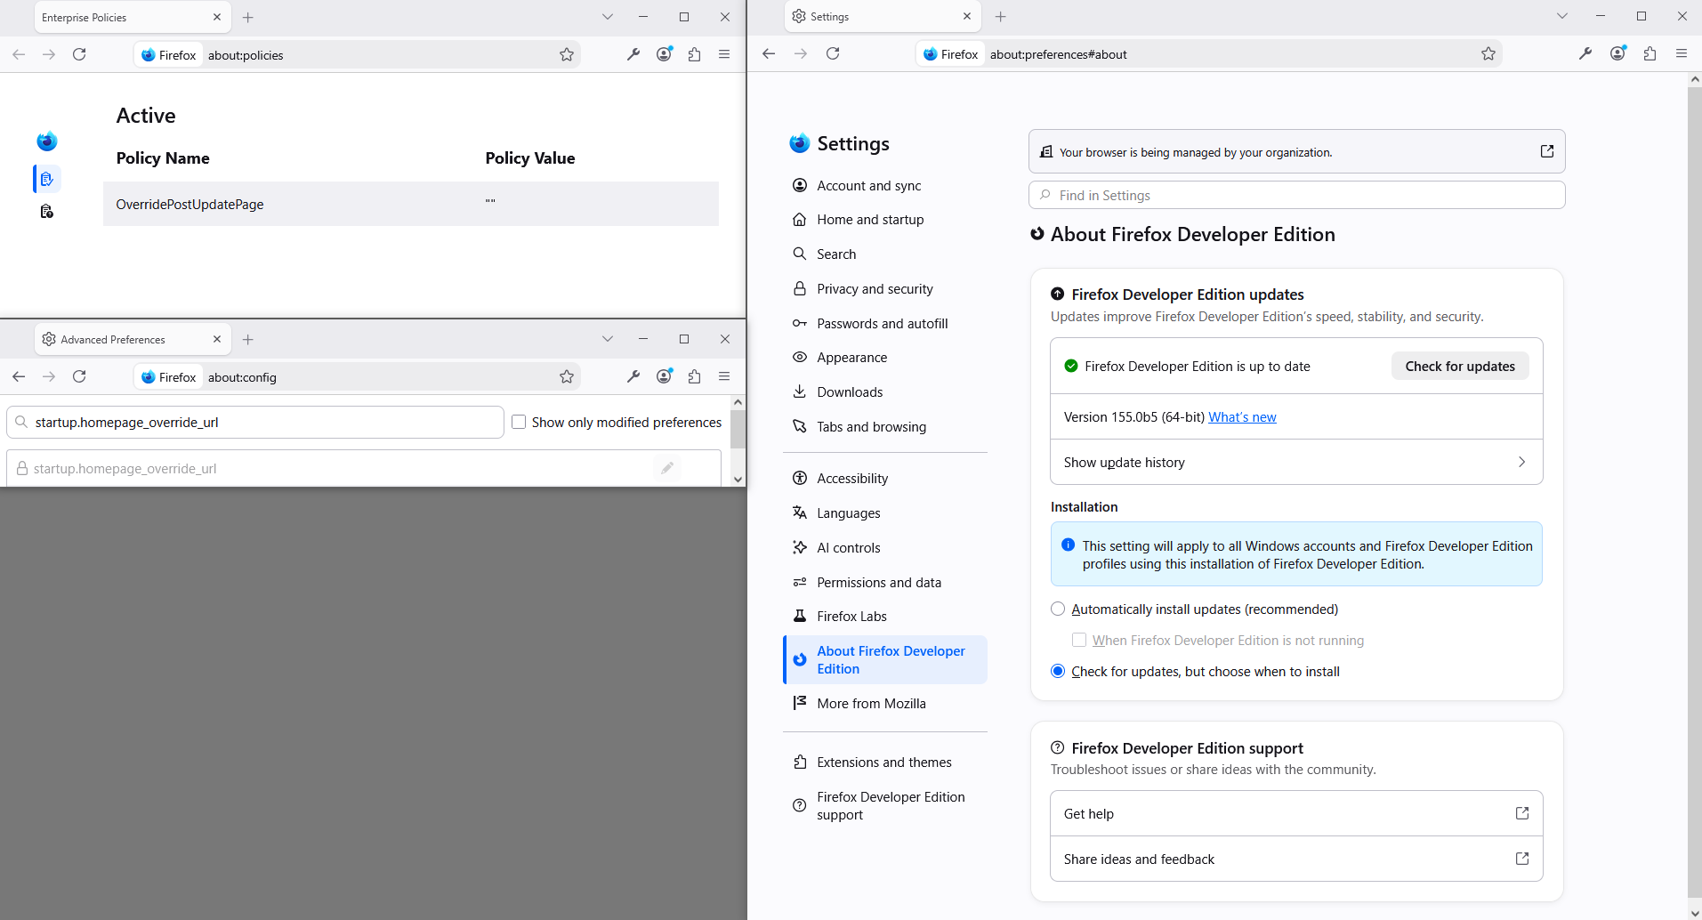Bookmark the about:policies page with the star
This screenshot has height=920, width=1702.
pos(567,54)
